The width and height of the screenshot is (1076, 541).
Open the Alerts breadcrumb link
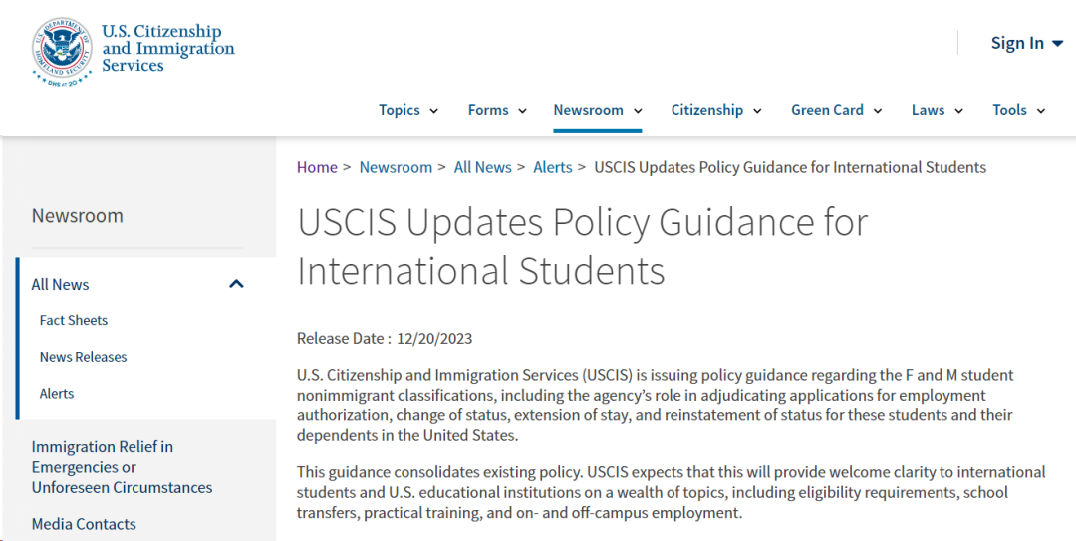(x=552, y=167)
